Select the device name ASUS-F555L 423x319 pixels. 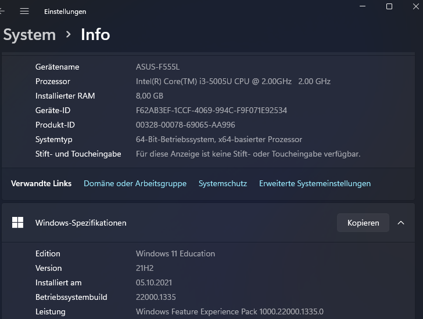[x=157, y=67]
